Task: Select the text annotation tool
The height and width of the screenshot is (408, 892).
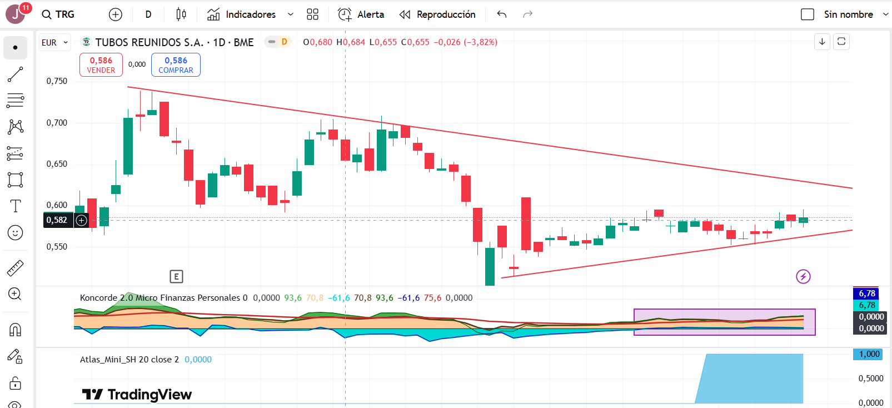Action: 15,206
